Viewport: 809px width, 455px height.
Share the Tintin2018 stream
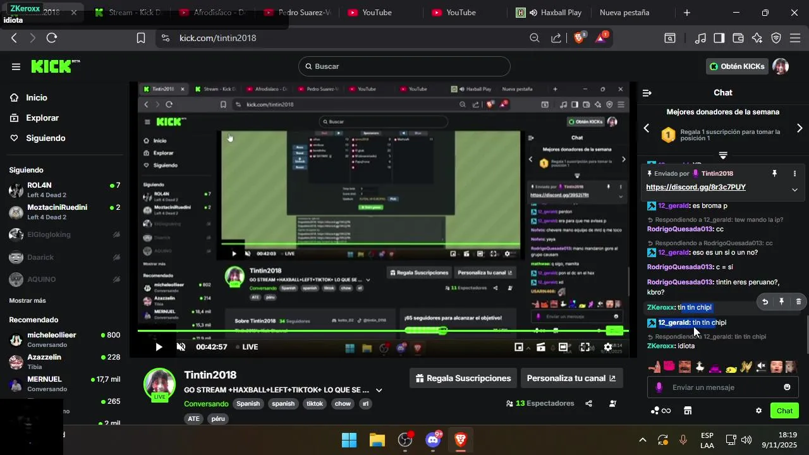click(589, 403)
